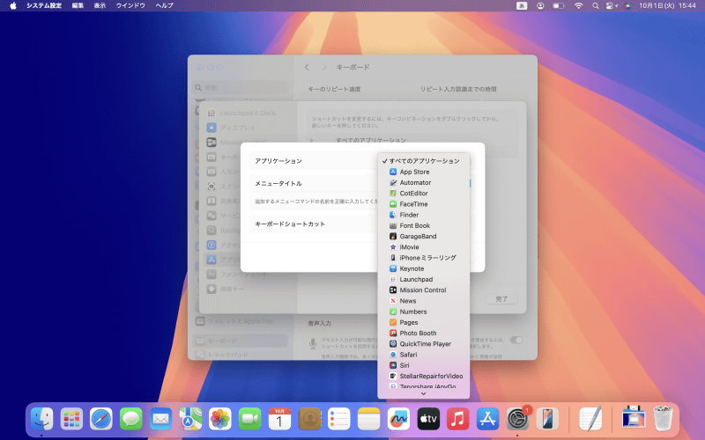Launch FaceTime from the Dock
The width and height of the screenshot is (705, 440).
(249, 419)
